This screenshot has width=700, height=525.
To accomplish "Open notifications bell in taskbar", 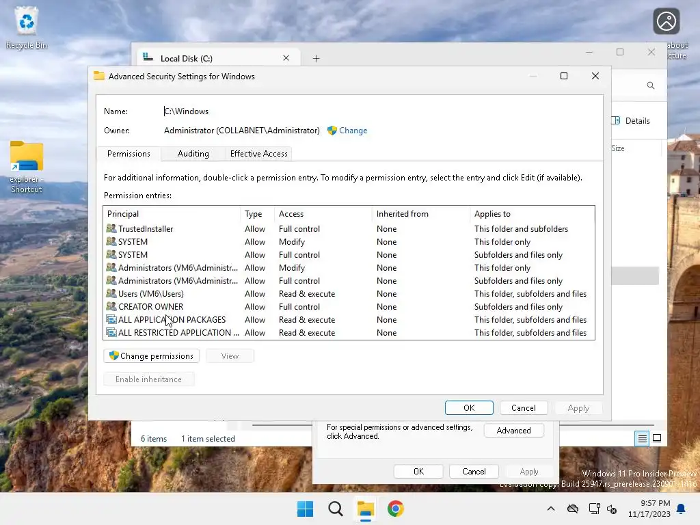I will (x=682, y=509).
